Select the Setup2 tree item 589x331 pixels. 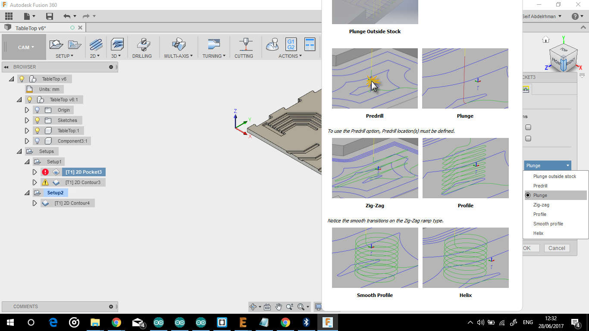(55, 193)
